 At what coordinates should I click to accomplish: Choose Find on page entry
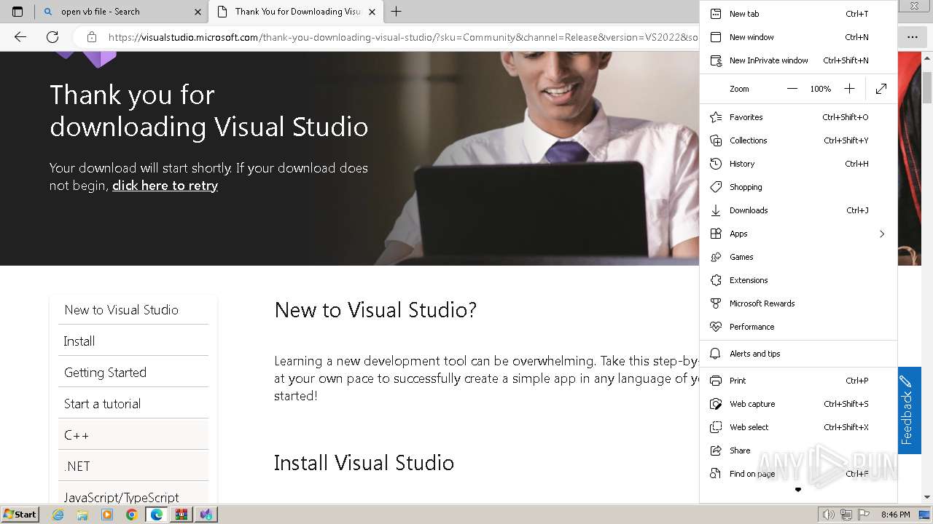(x=798, y=474)
